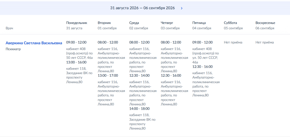Click the Понедельник column header
Viewport: 290px width, 137px height.
(77, 23)
